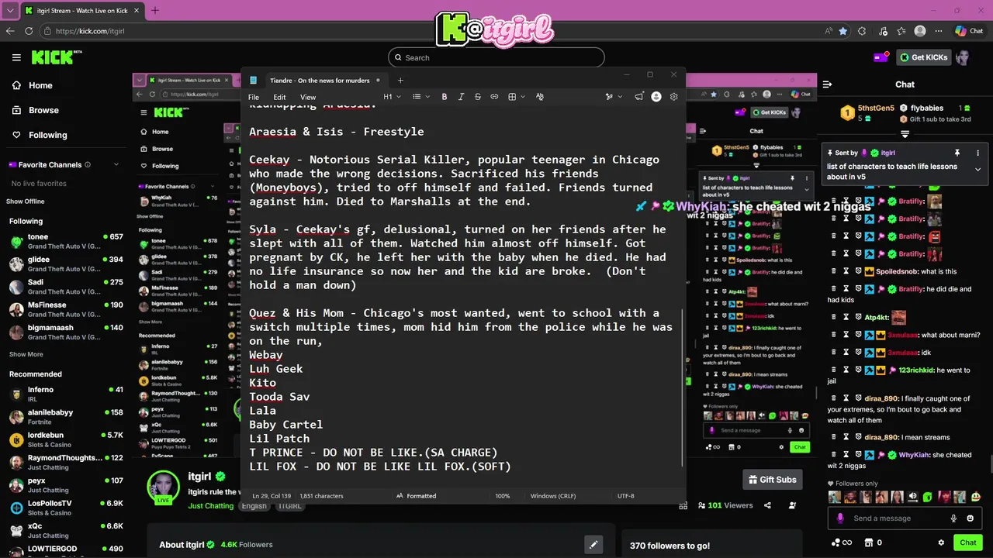993x558 pixels.
Task: Open the Notepad Edit menu
Action: coord(279,97)
